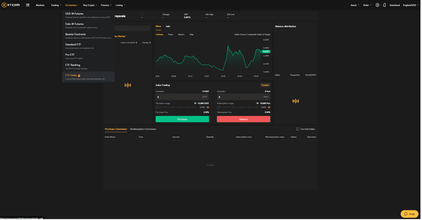Open the hamburger menu next to logo
Screen dimensions: 422x220
28,5
